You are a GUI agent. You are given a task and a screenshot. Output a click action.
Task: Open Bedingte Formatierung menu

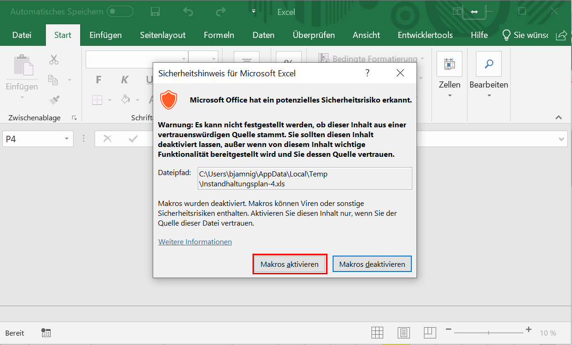pos(371,59)
